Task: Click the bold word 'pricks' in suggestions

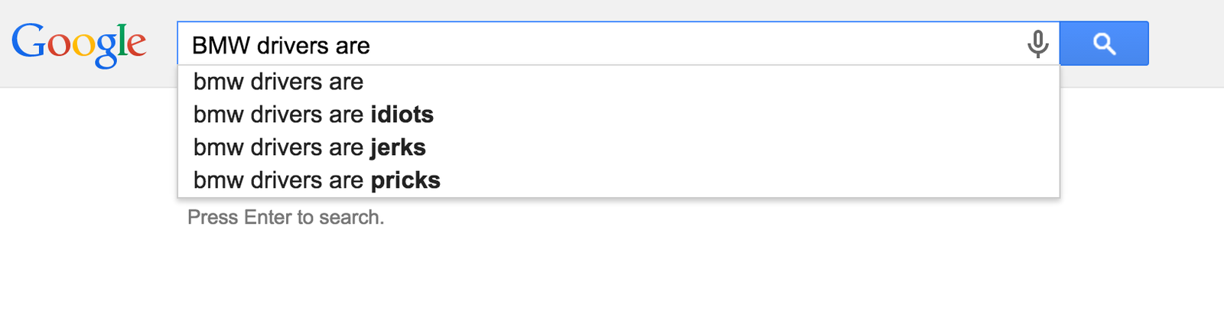Action: click(x=405, y=180)
